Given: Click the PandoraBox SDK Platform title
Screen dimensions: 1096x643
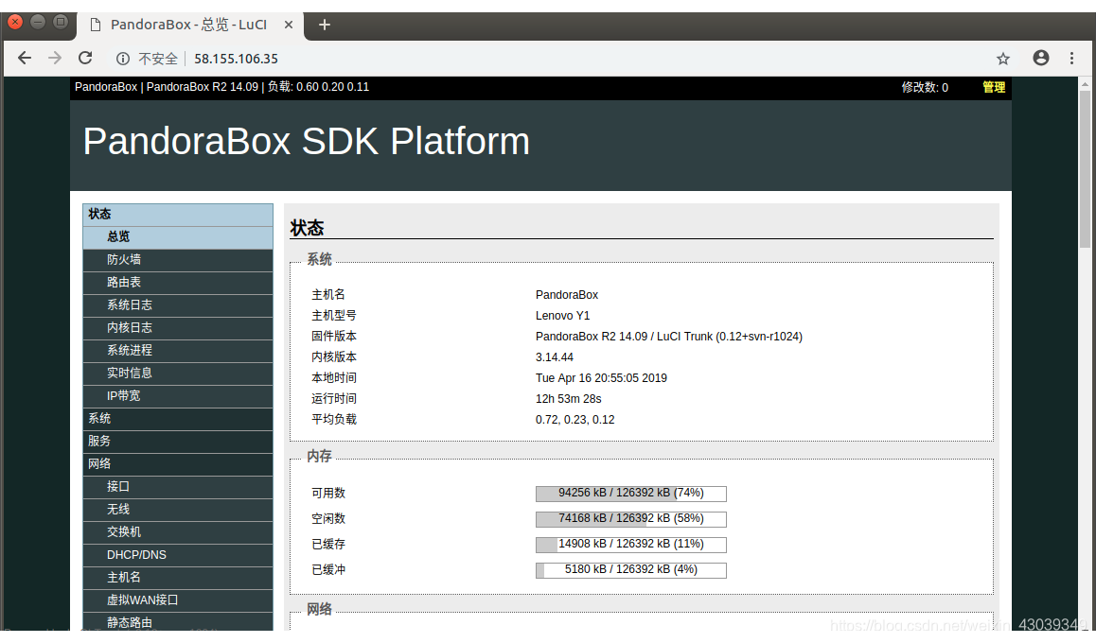Looking at the screenshot, I should (306, 142).
